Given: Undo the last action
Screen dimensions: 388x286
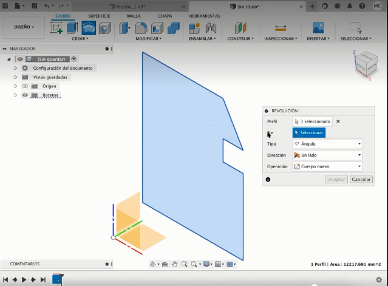Looking at the screenshot, I should [x=47, y=6].
